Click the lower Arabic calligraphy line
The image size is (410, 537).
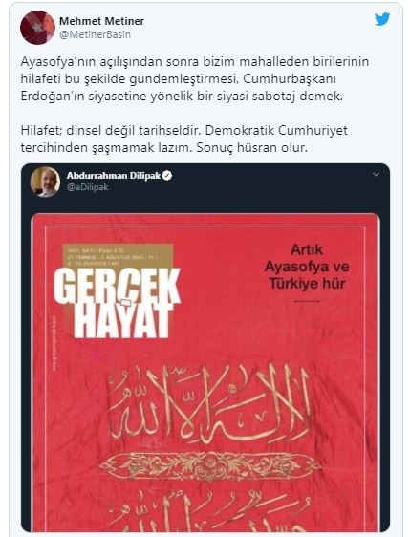tap(209, 508)
